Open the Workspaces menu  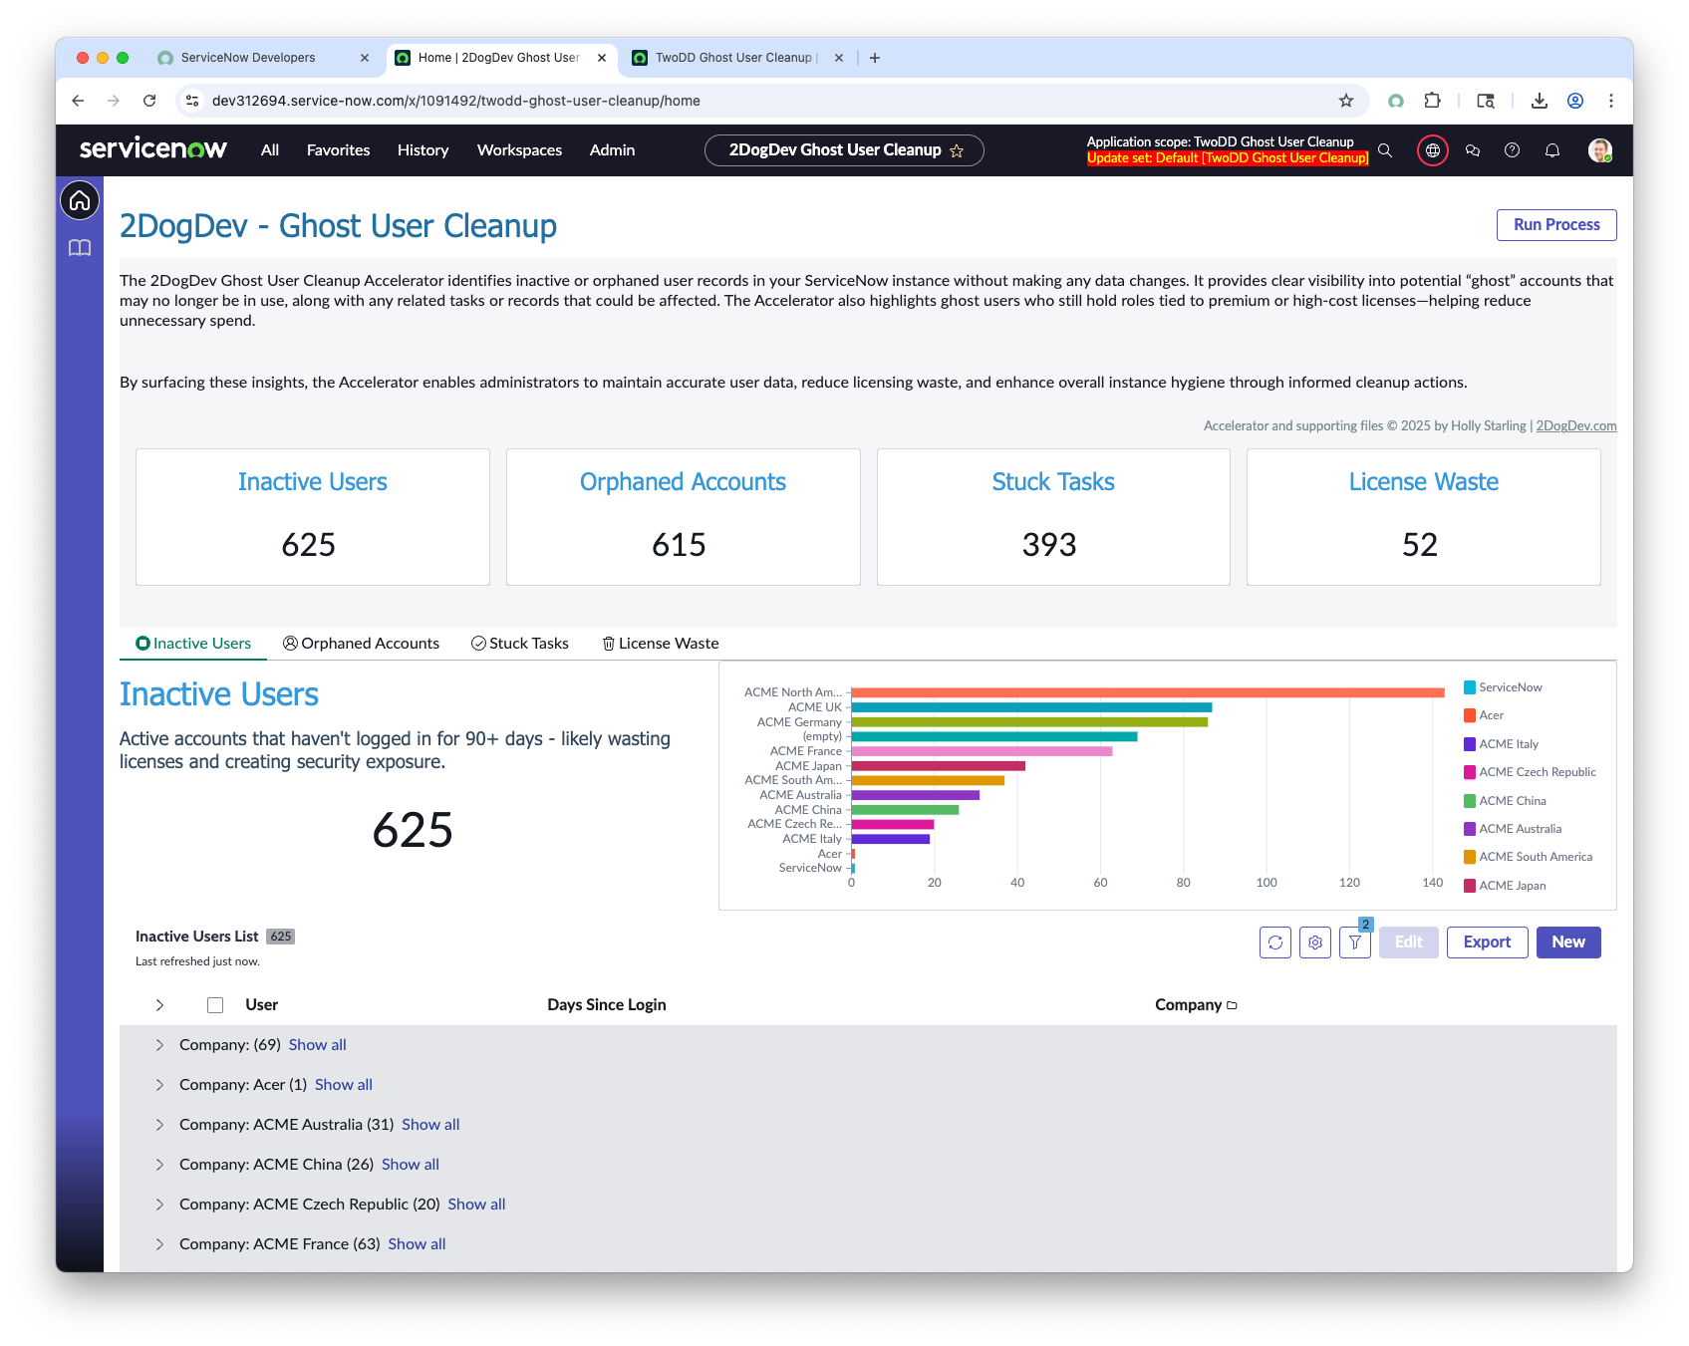point(519,150)
